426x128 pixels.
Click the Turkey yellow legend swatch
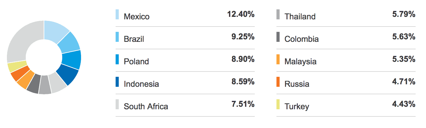(x=278, y=104)
